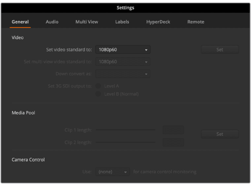The height and width of the screenshot is (185, 251).
Task: Open the camera control monitoring dropdown
Action: [x=112, y=171]
